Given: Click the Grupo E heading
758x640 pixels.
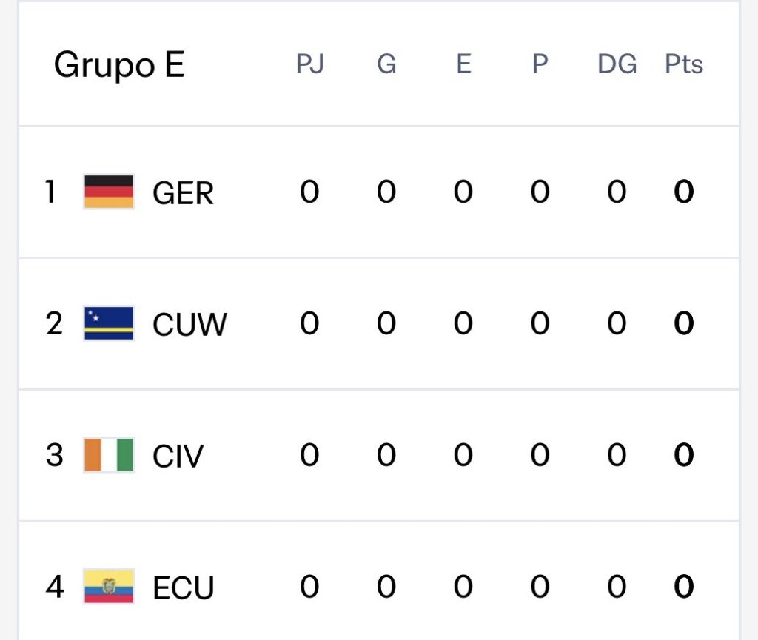Looking at the screenshot, I should (118, 65).
